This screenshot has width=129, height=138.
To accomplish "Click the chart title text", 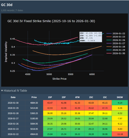I will click(51, 21).
